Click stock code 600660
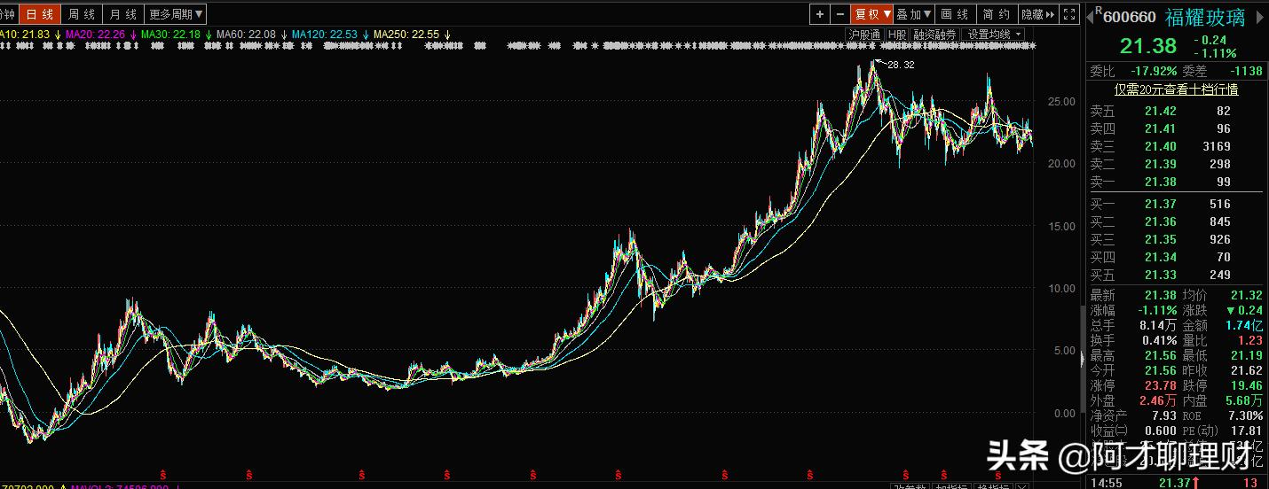 point(1130,17)
